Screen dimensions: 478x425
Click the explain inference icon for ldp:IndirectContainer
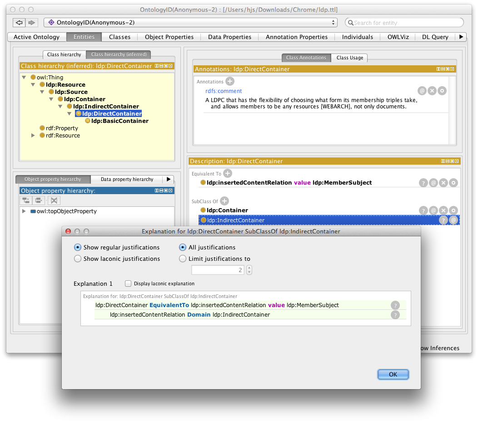click(x=443, y=220)
